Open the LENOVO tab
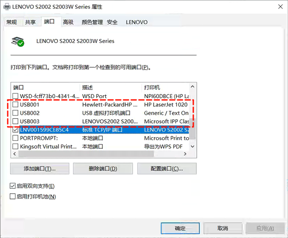This screenshot has height=238, width=288. (x=137, y=22)
